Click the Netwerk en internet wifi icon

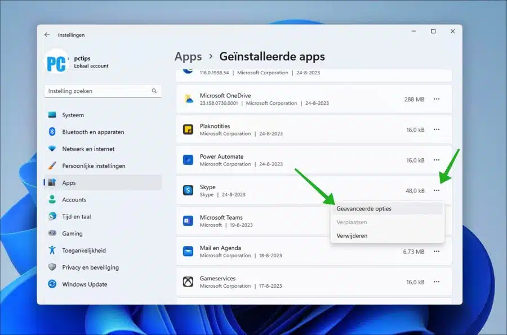52,149
